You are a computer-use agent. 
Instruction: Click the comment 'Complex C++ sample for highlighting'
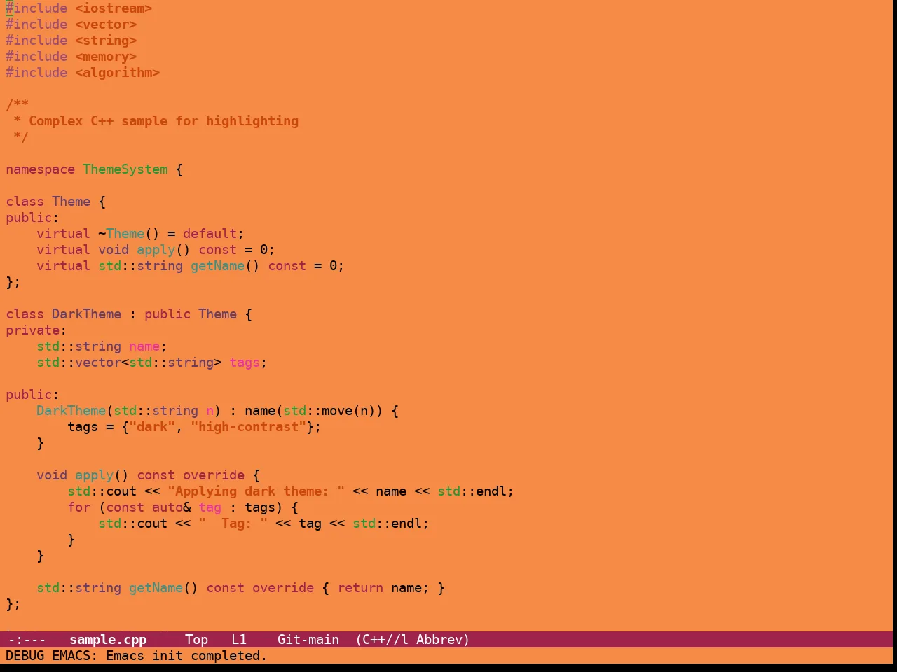tap(164, 121)
